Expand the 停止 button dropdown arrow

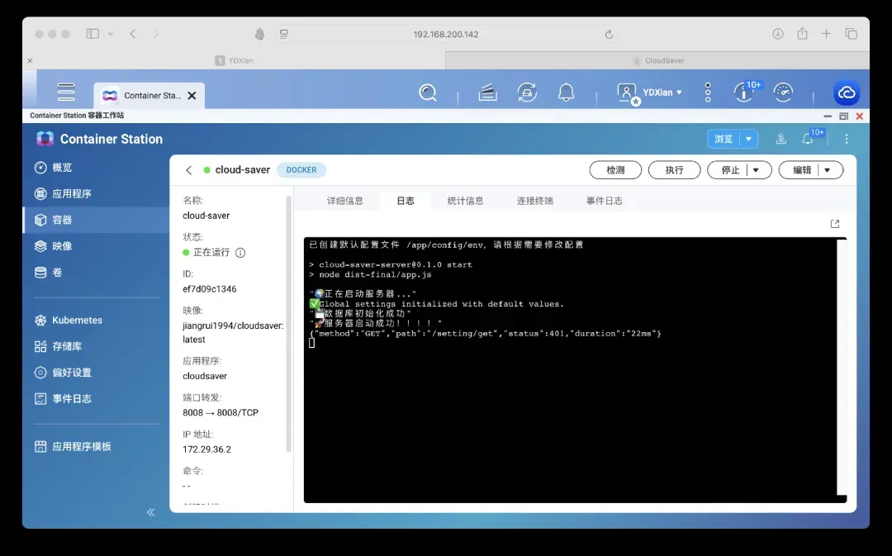click(x=756, y=170)
